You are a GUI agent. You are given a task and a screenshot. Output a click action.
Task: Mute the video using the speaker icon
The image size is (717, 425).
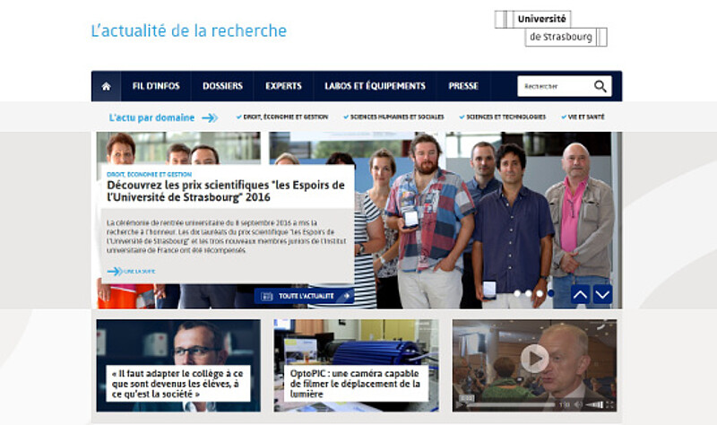click(578, 405)
